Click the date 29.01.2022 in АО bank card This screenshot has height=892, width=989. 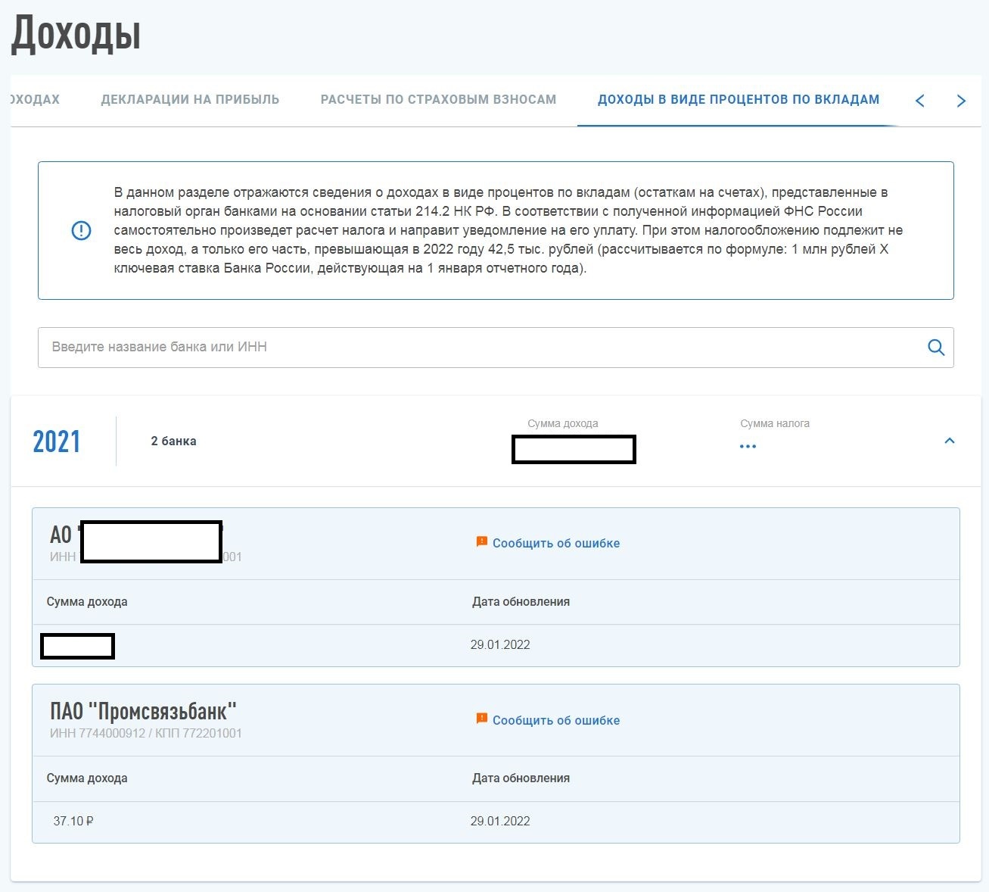click(x=500, y=644)
